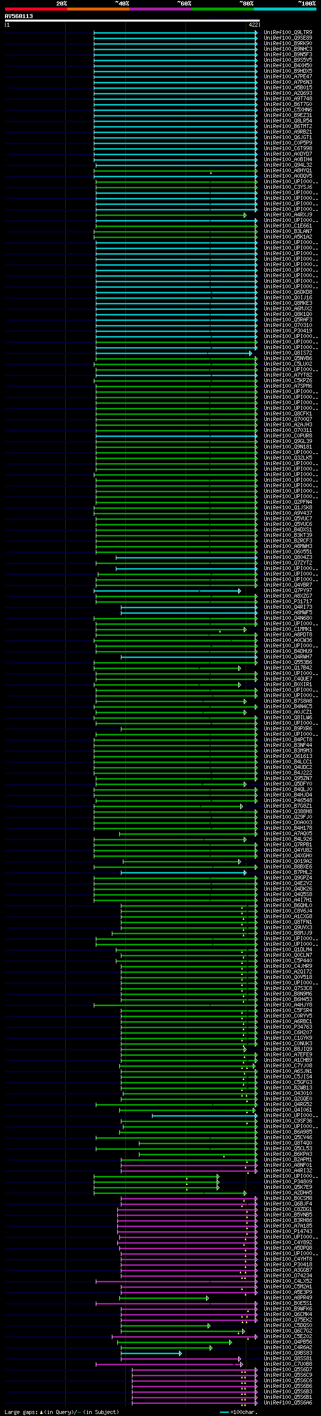
Task: Select label UniRef100_A7YT82
Action: click(x=288, y=375)
